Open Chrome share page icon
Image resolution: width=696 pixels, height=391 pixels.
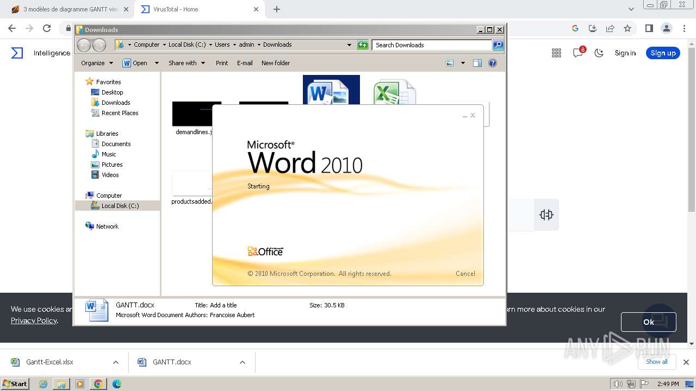tap(610, 28)
